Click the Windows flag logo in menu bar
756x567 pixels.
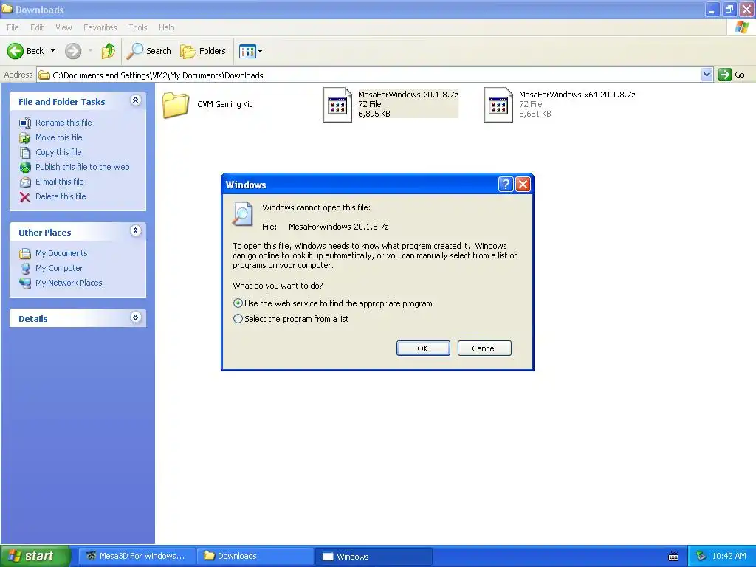click(x=741, y=27)
